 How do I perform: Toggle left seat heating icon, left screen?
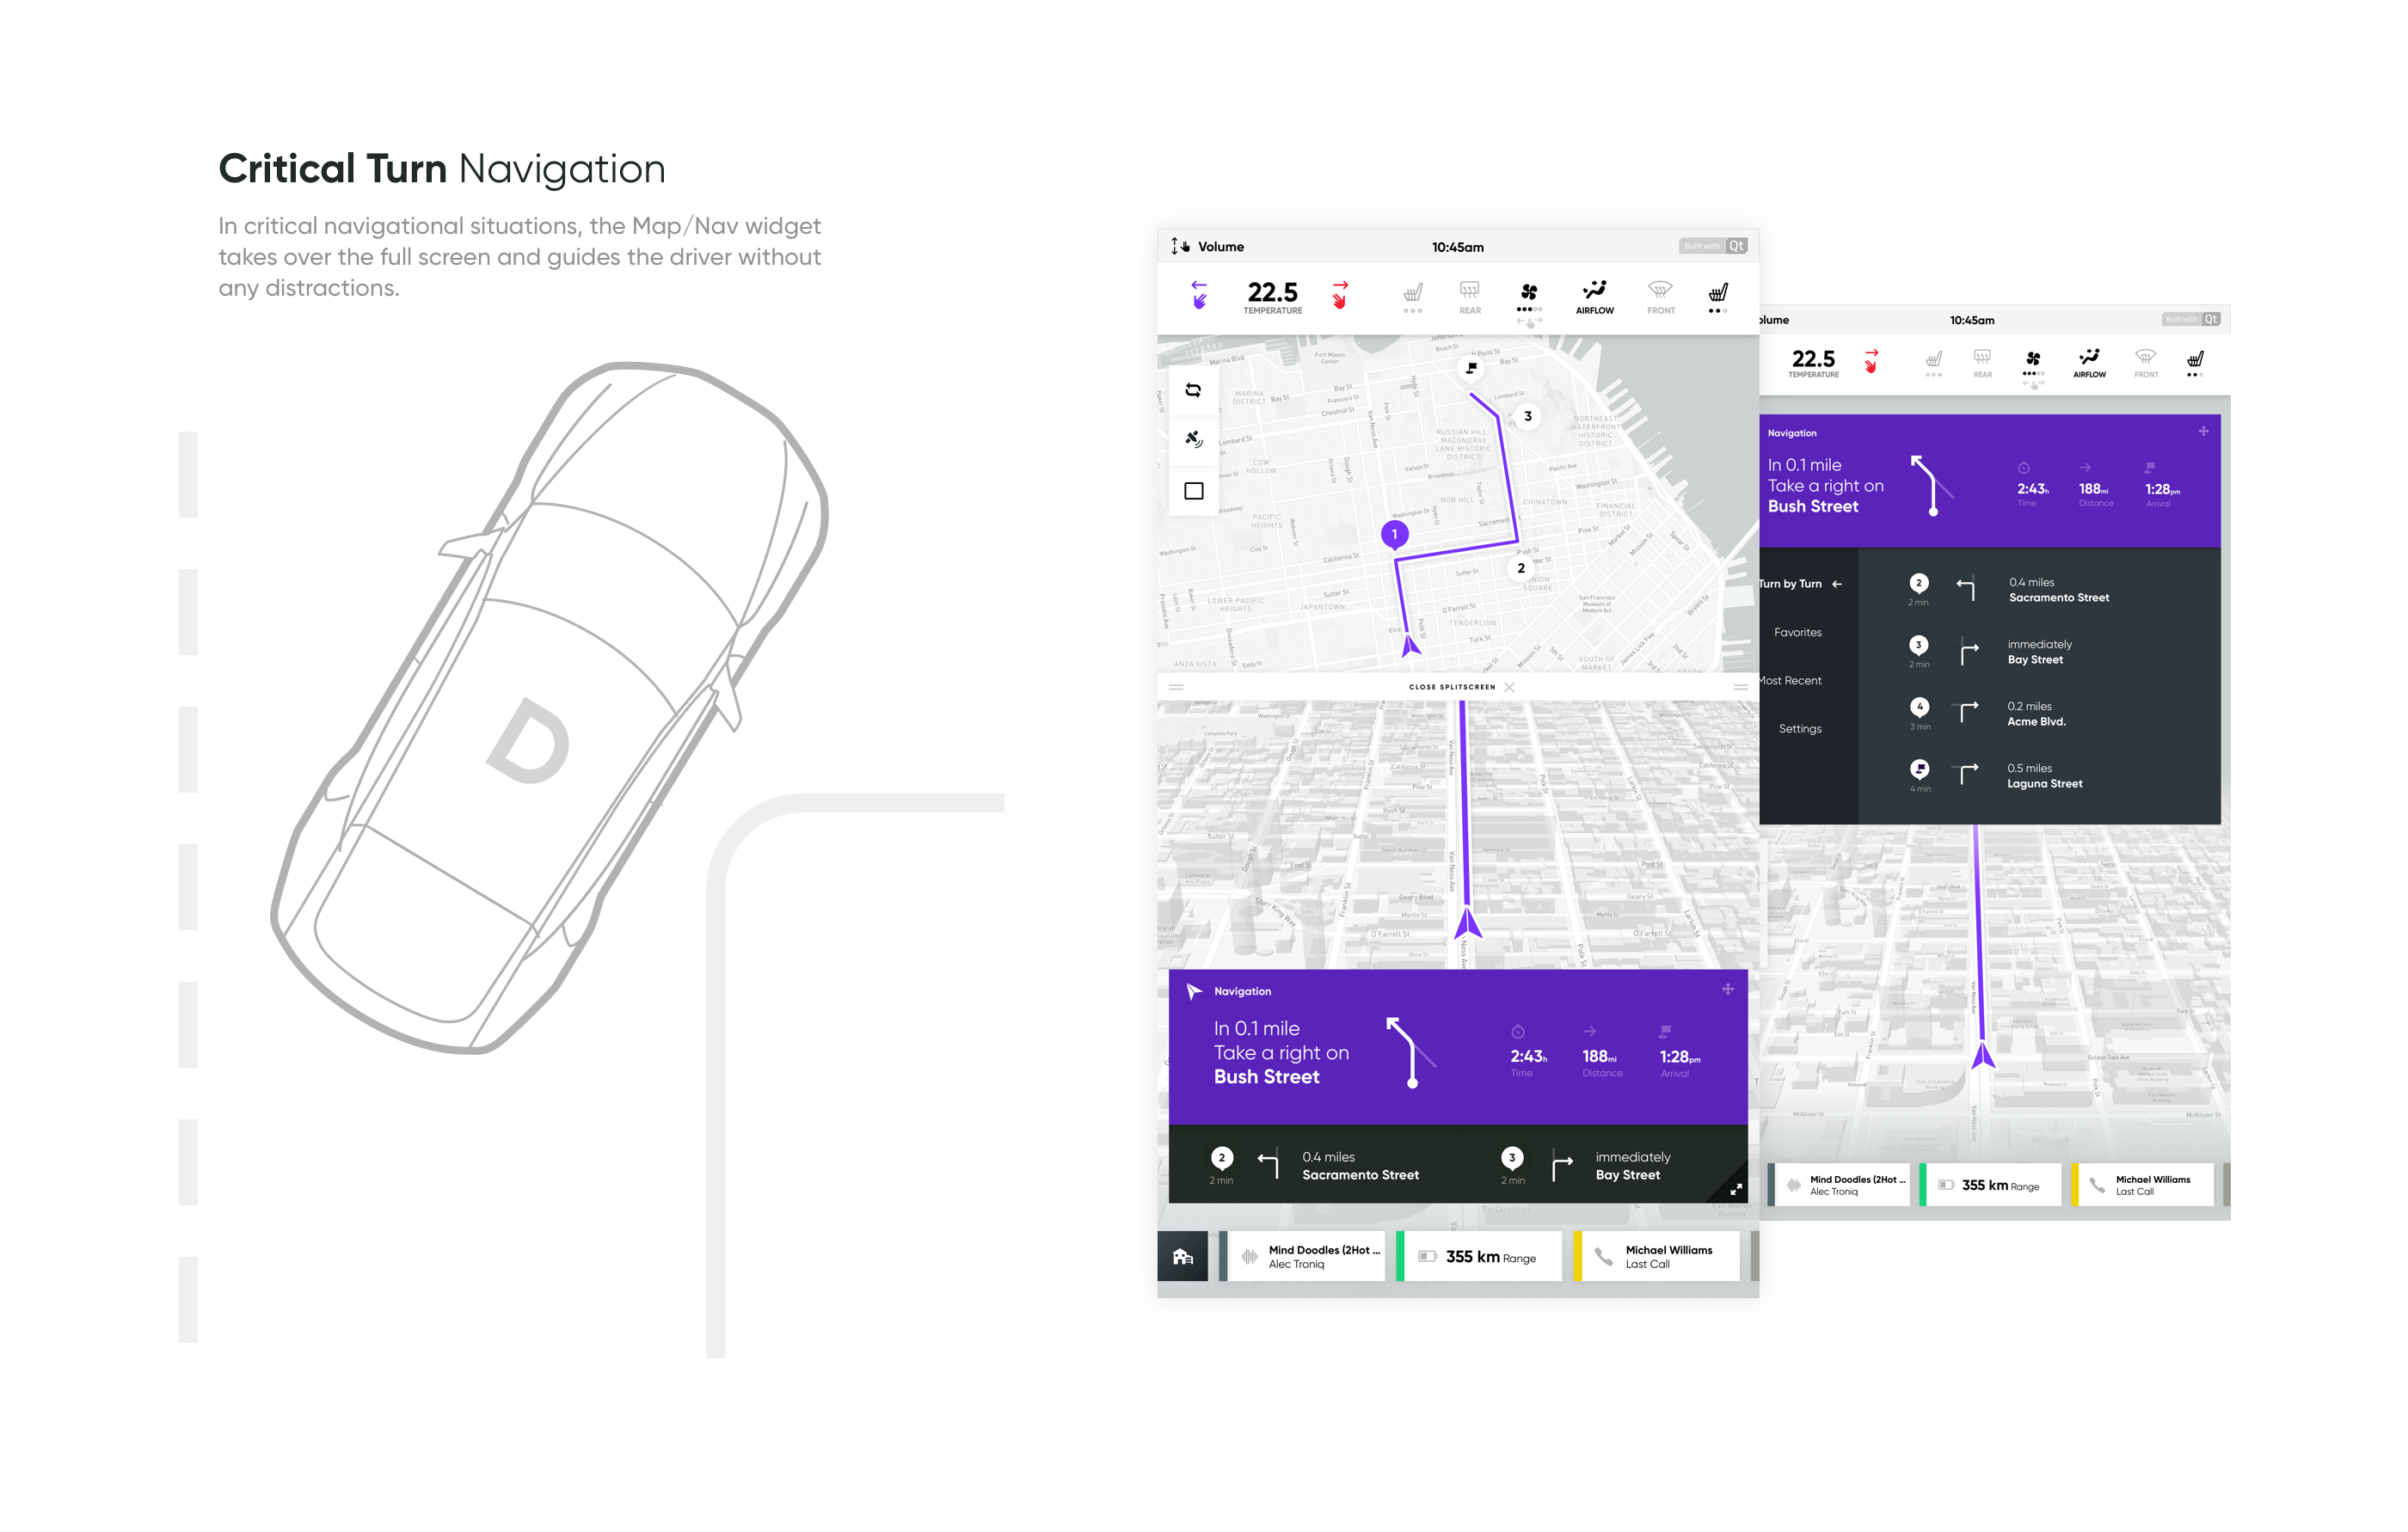pos(1412,297)
